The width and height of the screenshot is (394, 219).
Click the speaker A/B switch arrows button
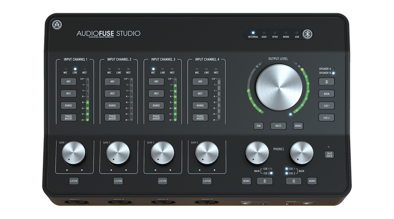click(327, 82)
